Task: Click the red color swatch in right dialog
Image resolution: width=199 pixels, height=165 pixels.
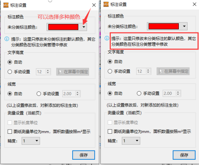Action: tap(163, 26)
